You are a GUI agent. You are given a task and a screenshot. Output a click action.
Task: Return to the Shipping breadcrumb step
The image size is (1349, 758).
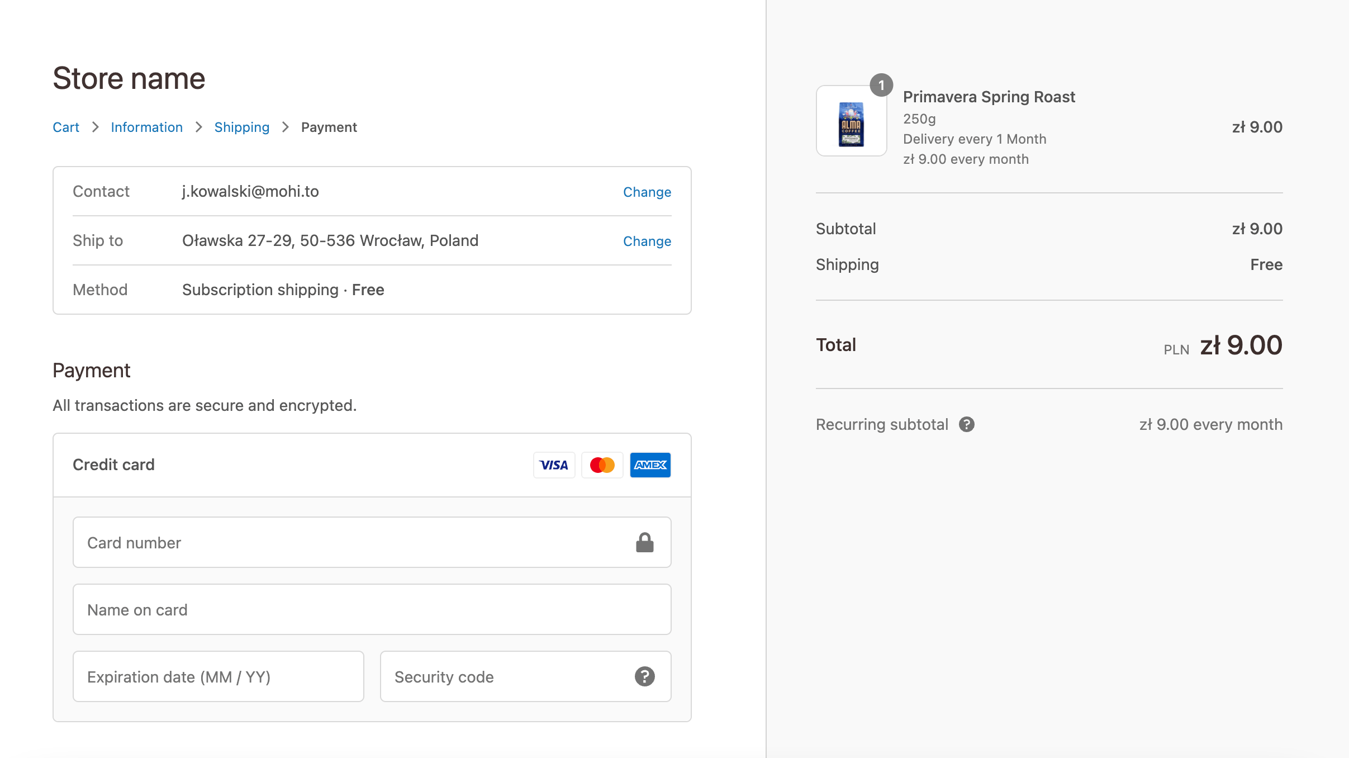(241, 127)
